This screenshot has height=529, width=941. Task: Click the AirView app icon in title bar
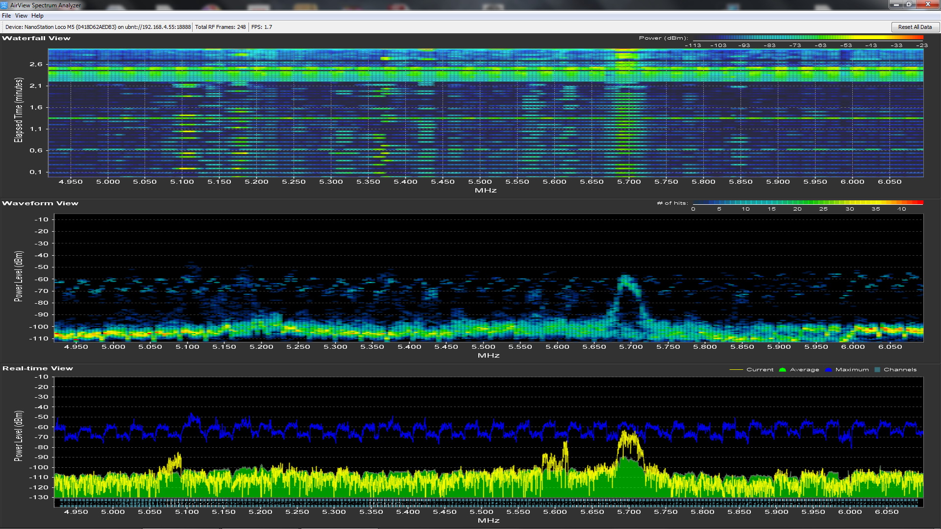[4, 5]
